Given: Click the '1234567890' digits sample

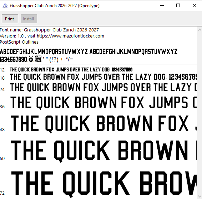Looking at the screenshot, I should (14, 59).
